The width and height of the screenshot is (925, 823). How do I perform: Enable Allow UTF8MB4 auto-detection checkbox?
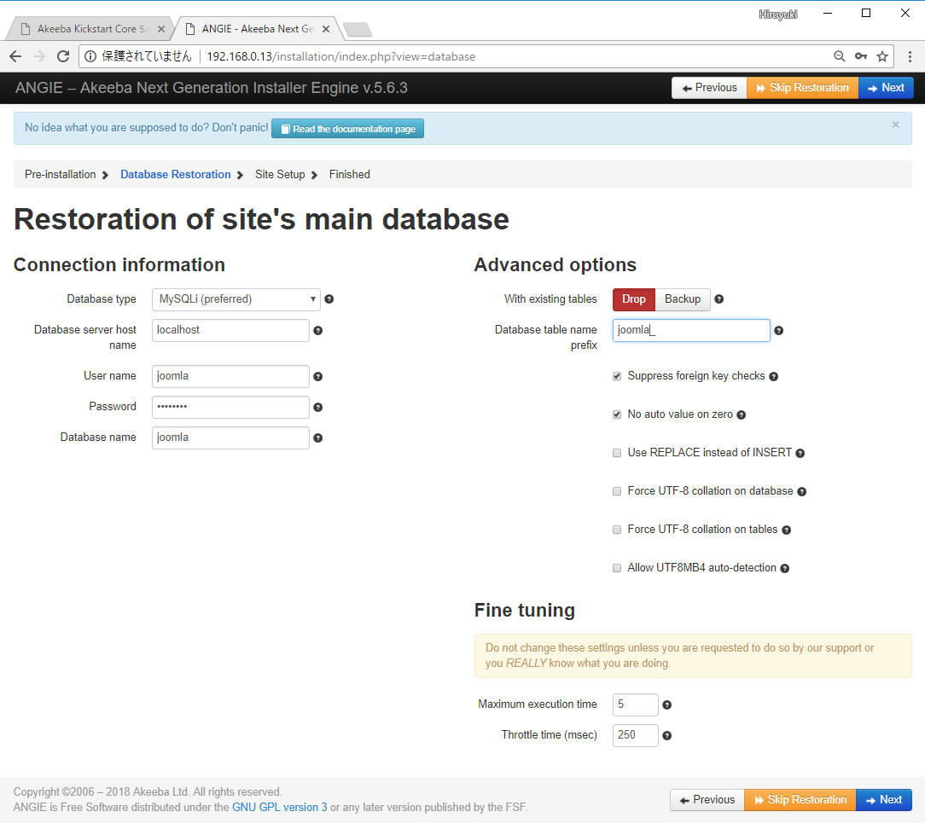[617, 568]
